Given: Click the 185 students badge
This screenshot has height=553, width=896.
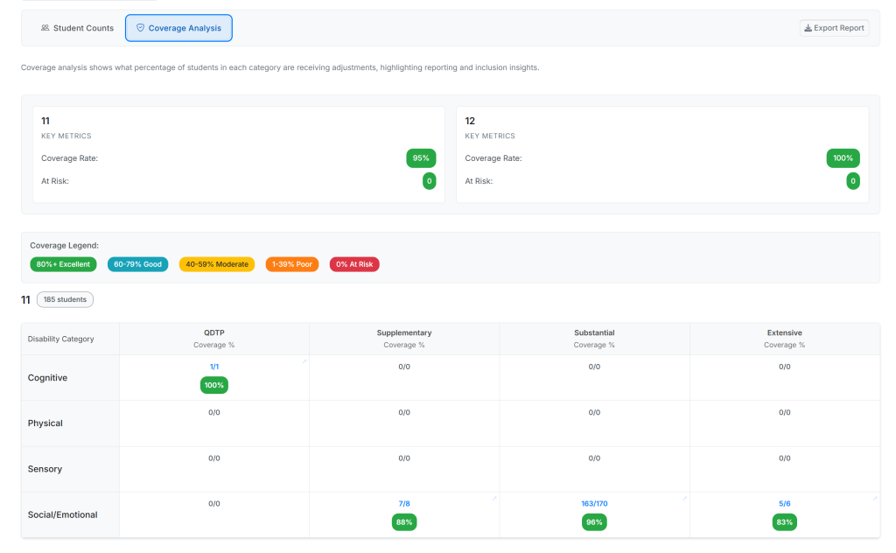Looking at the screenshot, I should (x=65, y=299).
